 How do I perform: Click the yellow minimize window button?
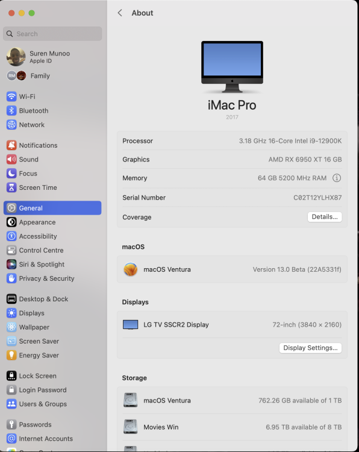22,13
